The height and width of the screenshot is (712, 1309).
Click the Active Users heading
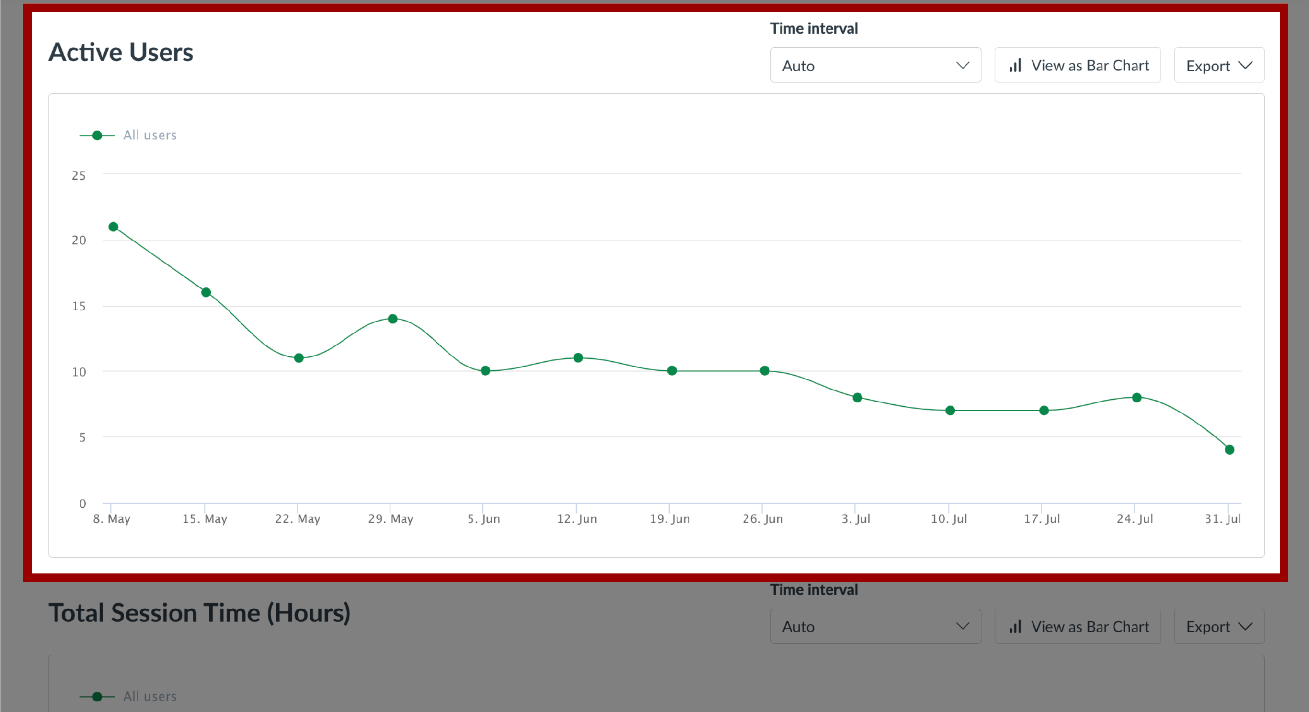point(121,52)
